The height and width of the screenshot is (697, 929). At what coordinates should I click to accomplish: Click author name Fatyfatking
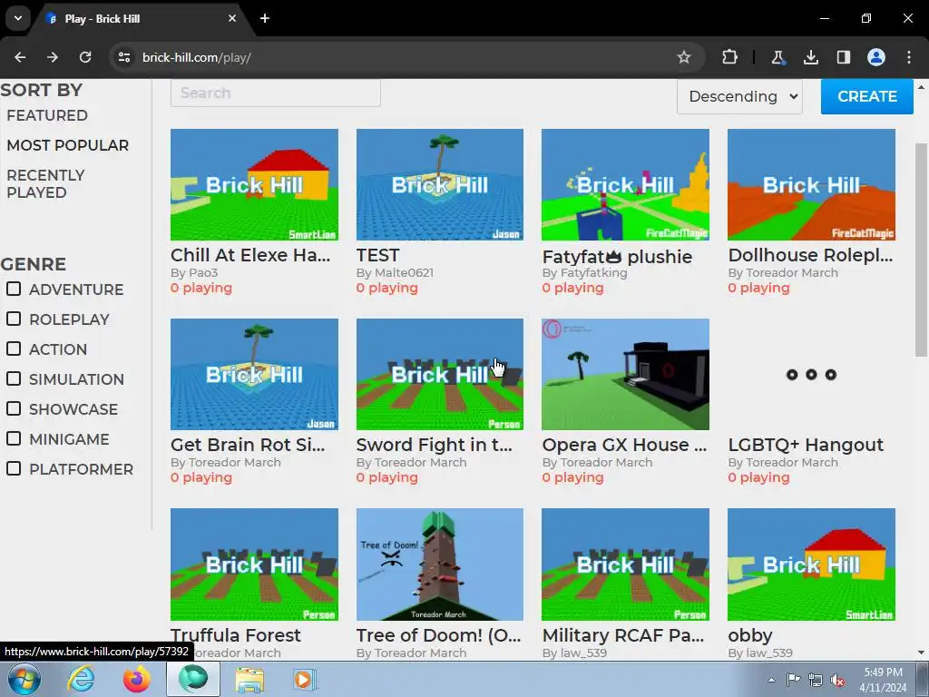pyautogui.click(x=593, y=272)
